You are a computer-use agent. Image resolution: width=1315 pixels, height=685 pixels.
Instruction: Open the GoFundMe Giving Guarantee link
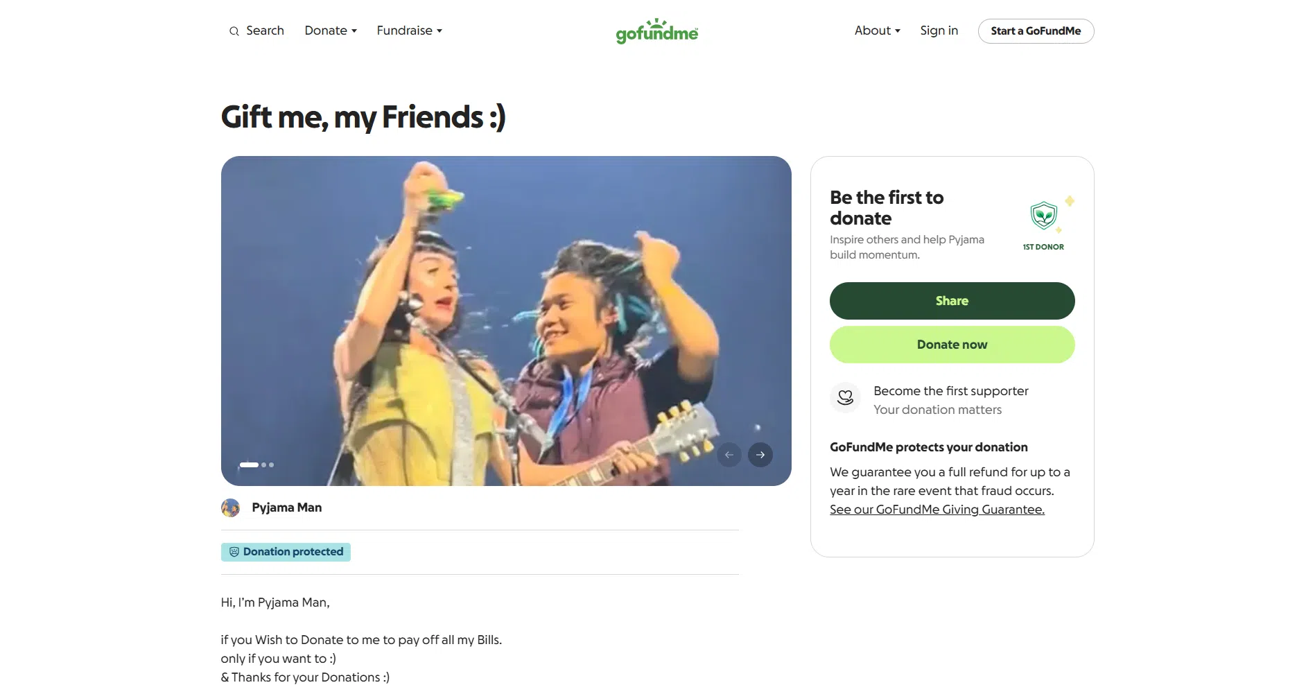coord(937,510)
